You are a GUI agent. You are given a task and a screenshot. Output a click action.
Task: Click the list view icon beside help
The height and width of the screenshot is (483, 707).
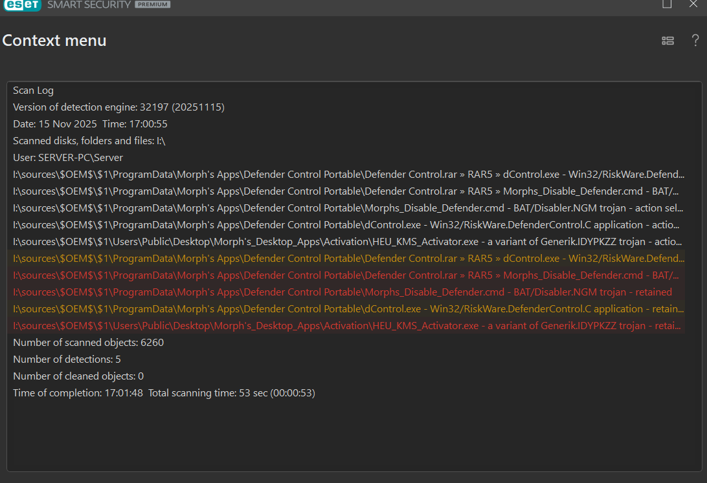point(668,41)
